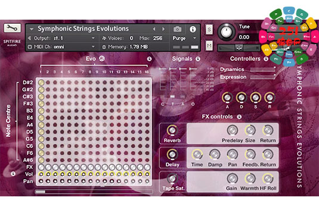Toggle the Solo (S) button

tap(209, 30)
